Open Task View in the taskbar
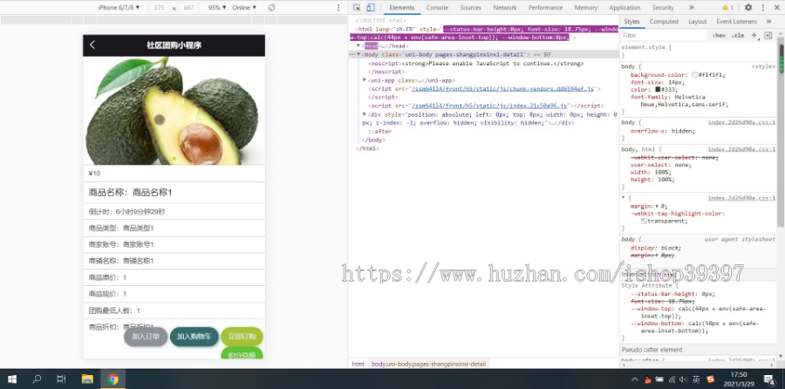Viewport: 785px width, 389px height. click(61, 379)
